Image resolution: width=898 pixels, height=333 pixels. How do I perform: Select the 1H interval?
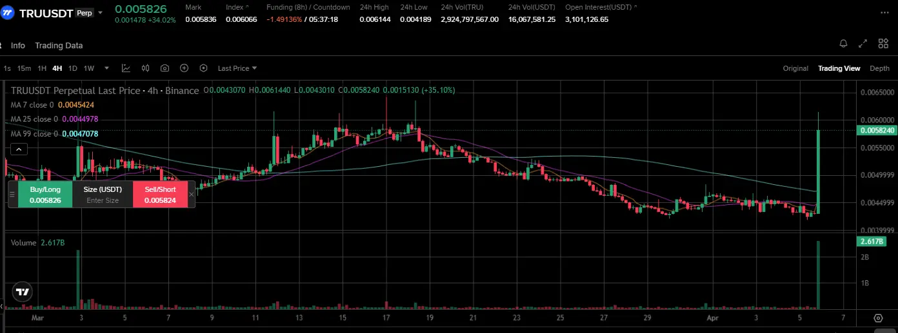(x=42, y=68)
